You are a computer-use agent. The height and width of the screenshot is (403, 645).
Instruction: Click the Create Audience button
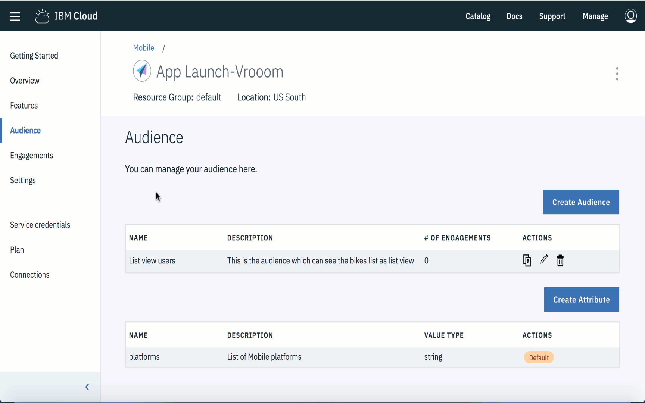tap(581, 202)
